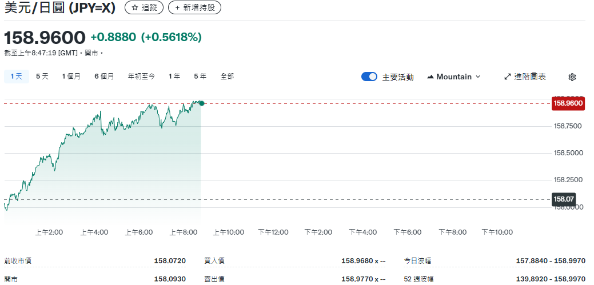Screen dimensions: 594x285
Task: Click the plus icon in 新增持股 button
Action: (x=178, y=8)
